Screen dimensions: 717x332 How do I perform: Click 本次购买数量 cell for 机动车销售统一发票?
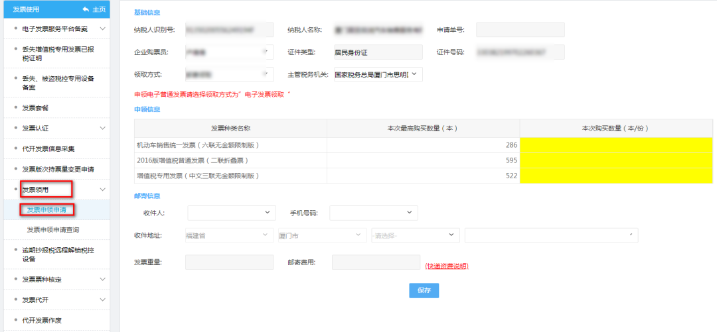point(616,145)
